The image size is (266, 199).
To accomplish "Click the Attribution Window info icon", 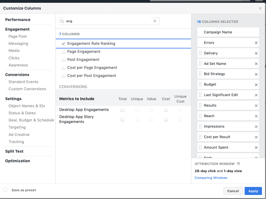I will [x=238, y=164].
